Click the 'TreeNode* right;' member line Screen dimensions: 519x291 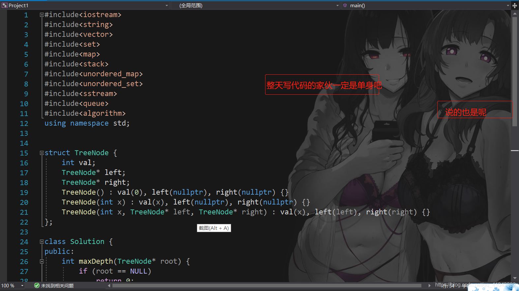pos(96,182)
